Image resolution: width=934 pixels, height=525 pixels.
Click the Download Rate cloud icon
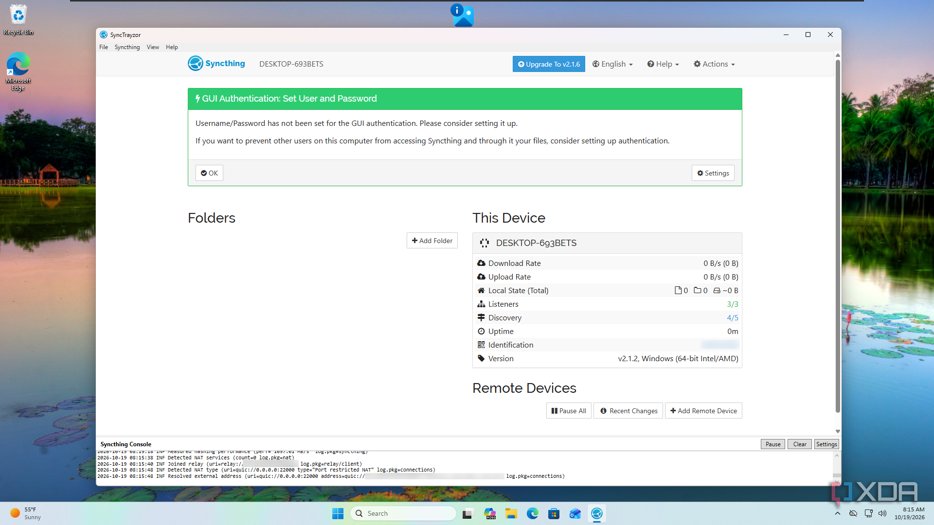[x=481, y=263]
